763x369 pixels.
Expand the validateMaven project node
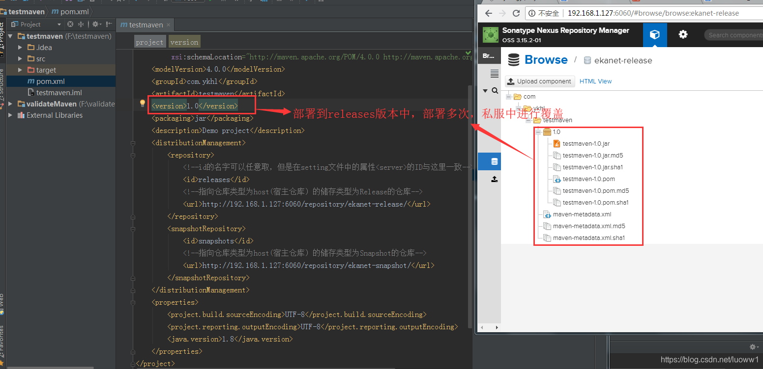[10, 104]
